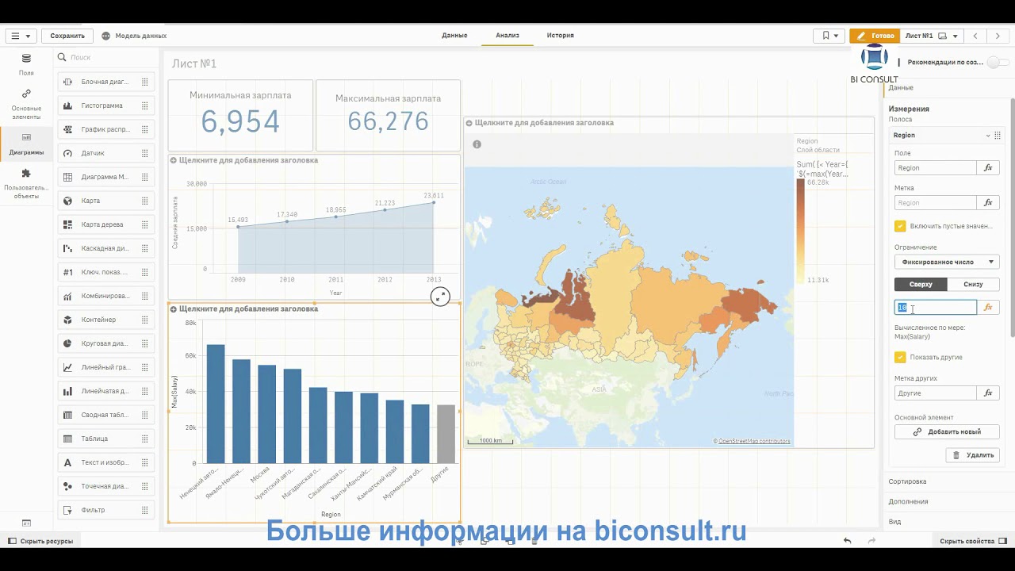Open Модель данных viewer
Screen dimensions: 1015x571
(x=134, y=36)
